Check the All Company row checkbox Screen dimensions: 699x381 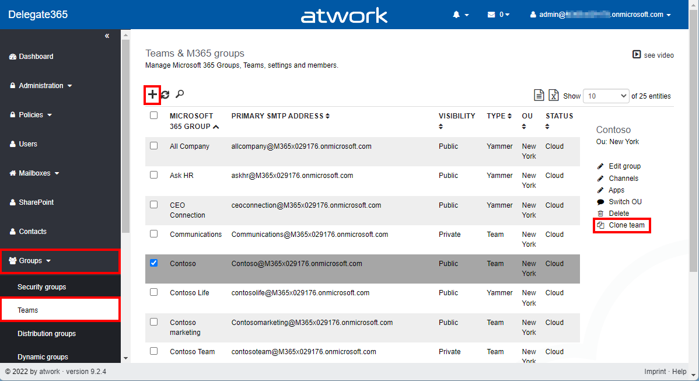(154, 146)
